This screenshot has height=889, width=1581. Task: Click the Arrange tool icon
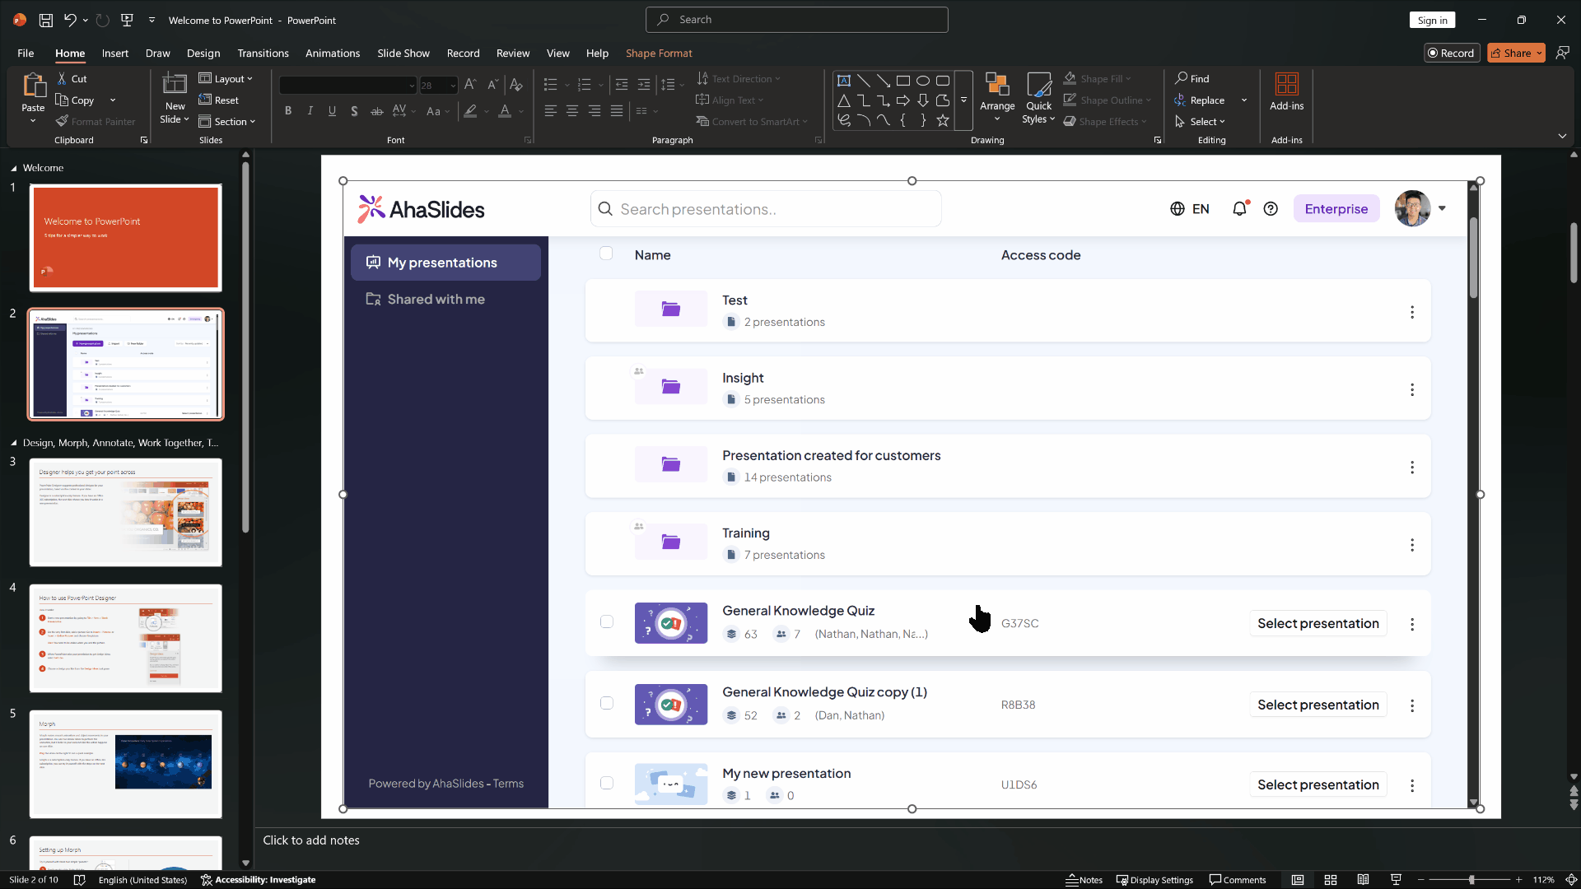pos(997,85)
